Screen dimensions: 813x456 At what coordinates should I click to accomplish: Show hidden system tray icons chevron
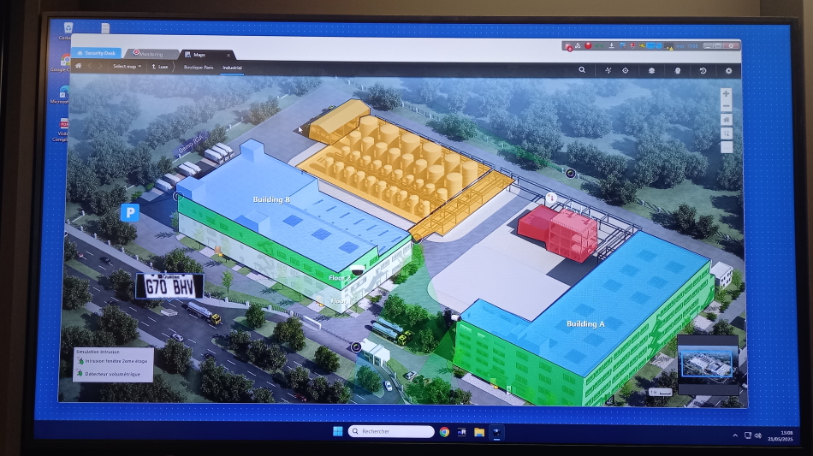click(735, 435)
